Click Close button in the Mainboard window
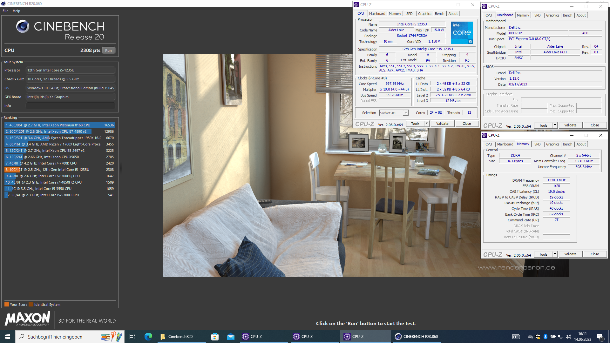This screenshot has width=610, height=343. [595, 125]
